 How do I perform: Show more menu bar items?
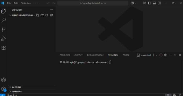(x=37, y=3)
